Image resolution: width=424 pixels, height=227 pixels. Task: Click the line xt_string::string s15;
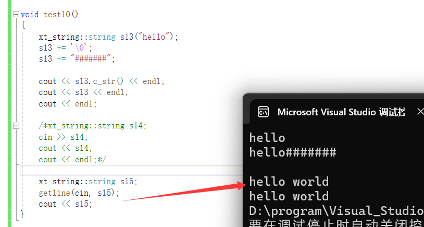(x=88, y=182)
